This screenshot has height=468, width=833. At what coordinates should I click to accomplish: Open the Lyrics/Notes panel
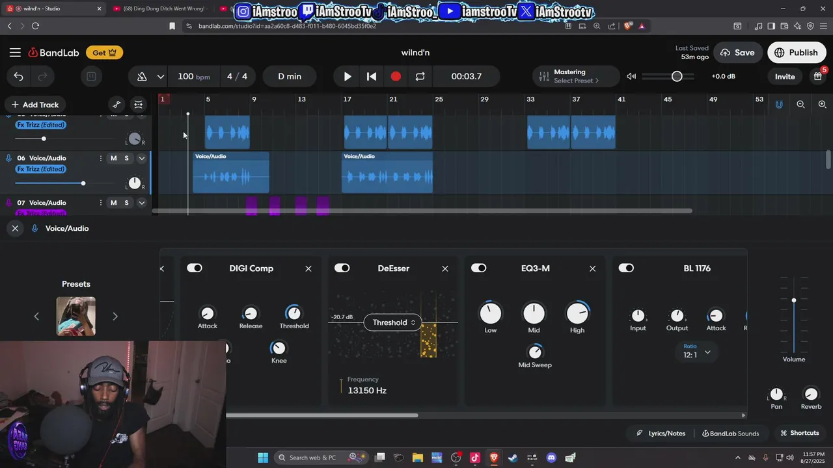pyautogui.click(x=661, y=433)
